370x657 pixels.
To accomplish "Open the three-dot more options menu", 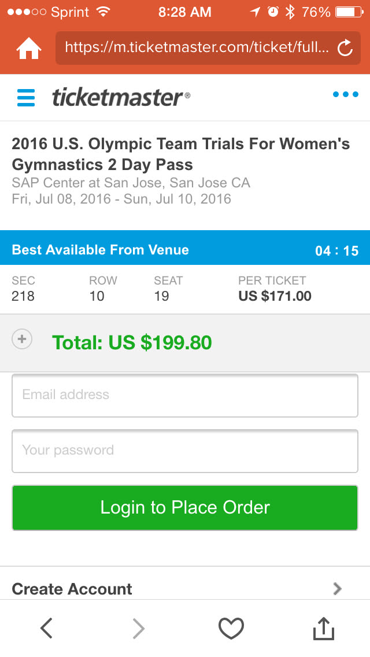I will click(345, 95).
